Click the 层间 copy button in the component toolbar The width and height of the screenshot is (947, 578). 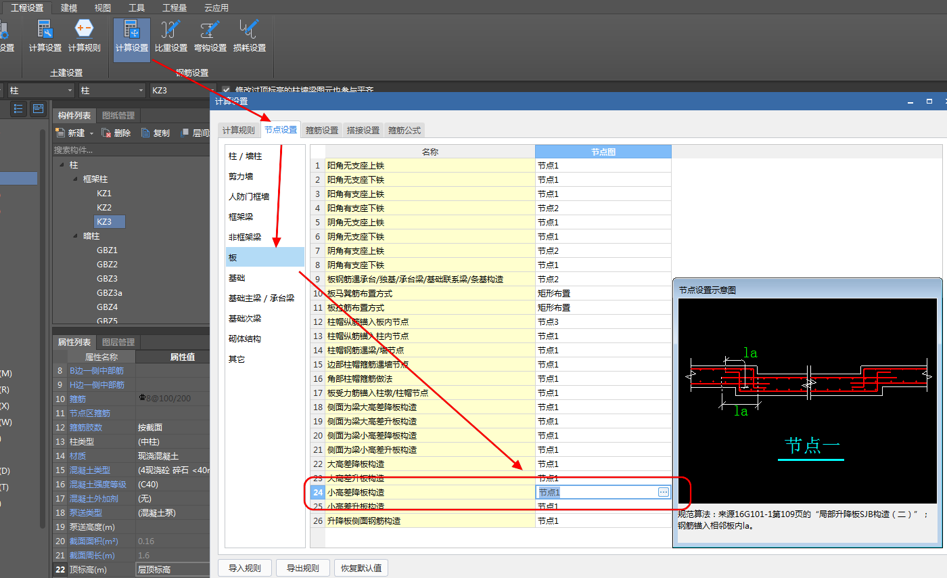195,133
